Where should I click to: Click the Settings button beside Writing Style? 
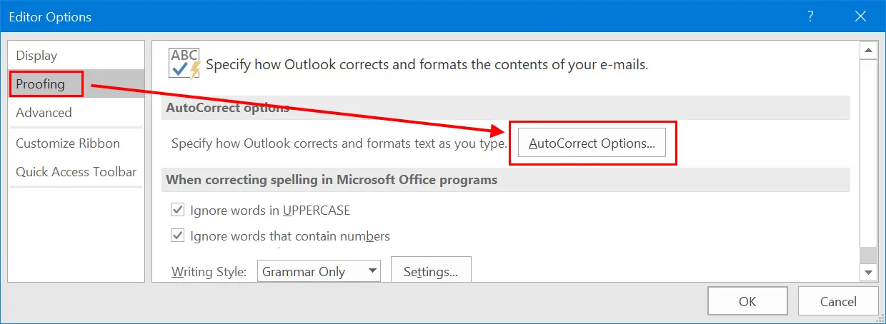click(x=431, y=271)
